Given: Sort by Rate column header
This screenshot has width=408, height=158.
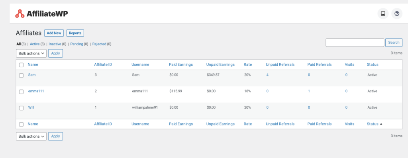Looking at the screenshot, I should 248,64.
